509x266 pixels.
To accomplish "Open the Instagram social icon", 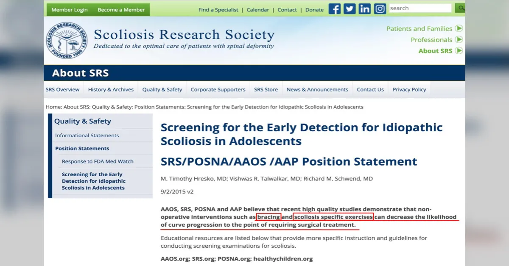I will pos(380,9).
